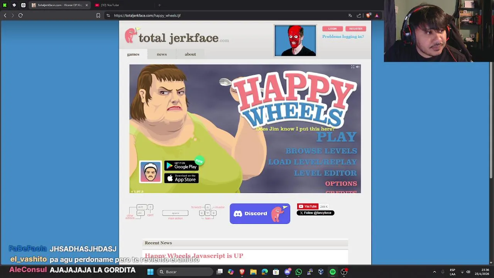Open Microsoft Store from taskbar

click(276, 272)
